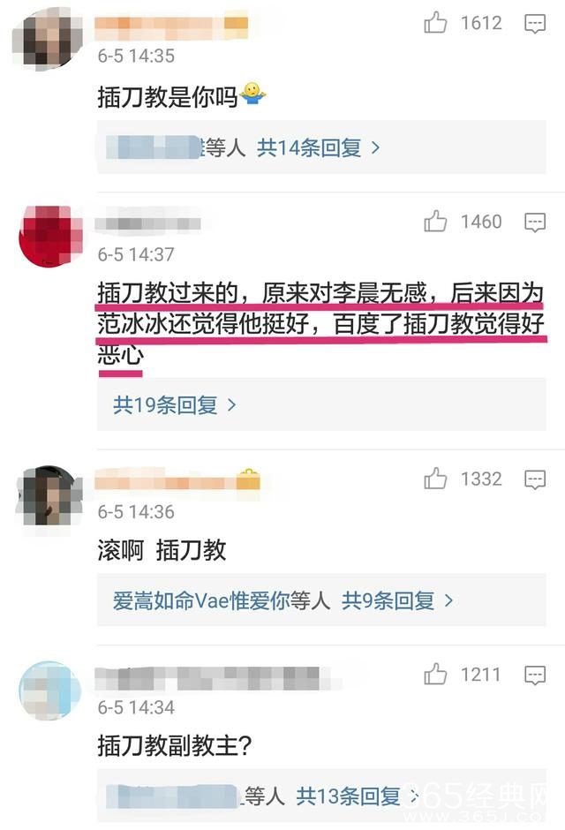Open avatar of the 14:36 commenter
Screen dimensions: 565x830
[x=50, y=496]
